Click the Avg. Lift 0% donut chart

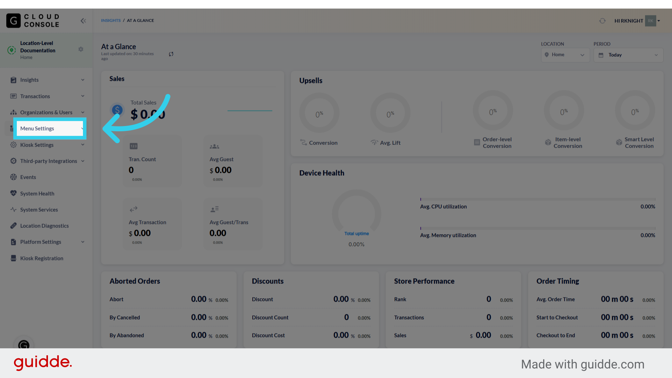390,113
